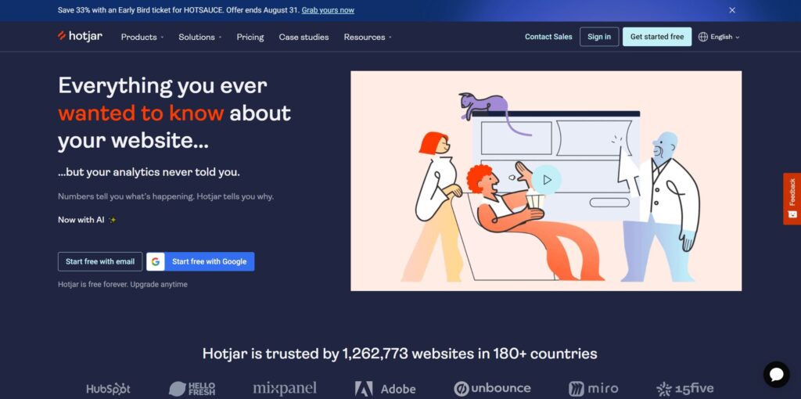The width and height of the screenshot is (801, 399).
Task: Click the Adobe logo
Action: coord(385,388)
